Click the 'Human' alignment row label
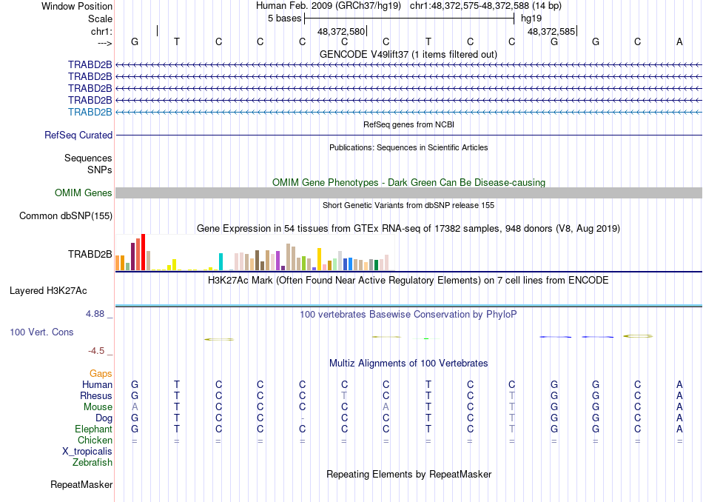Viewport: 703px width, 502px height. 97,384
